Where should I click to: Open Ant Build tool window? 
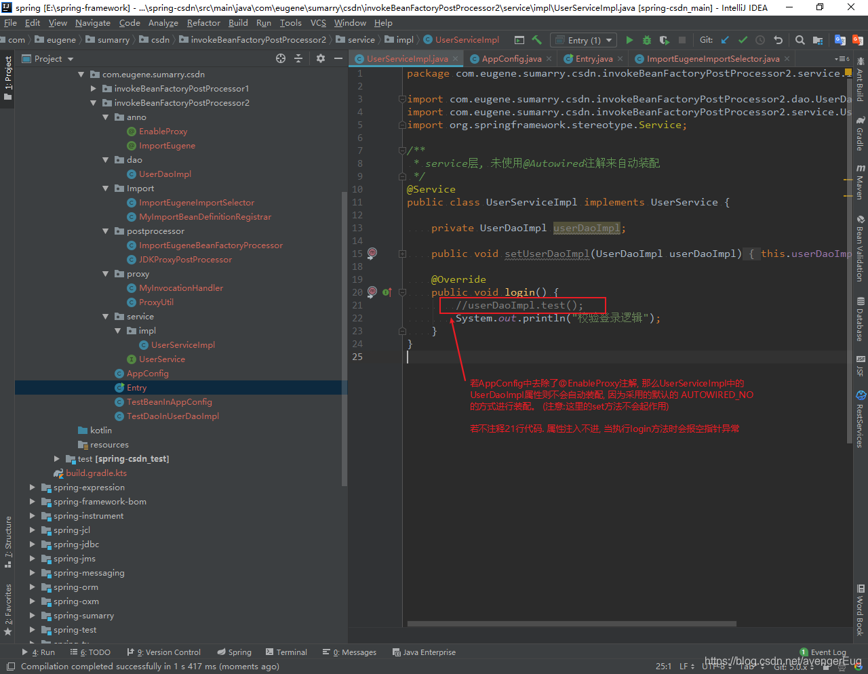point(861,80)
